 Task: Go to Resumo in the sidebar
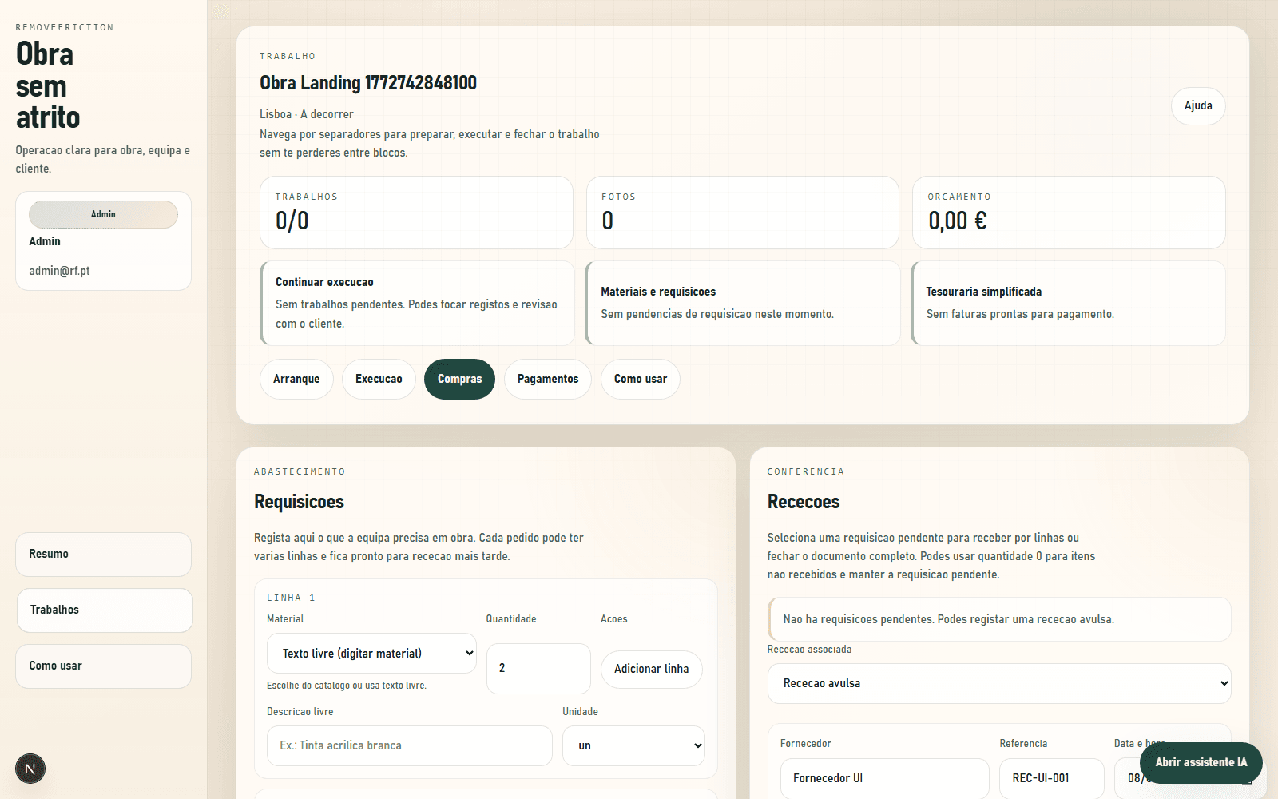pos(103,555)
